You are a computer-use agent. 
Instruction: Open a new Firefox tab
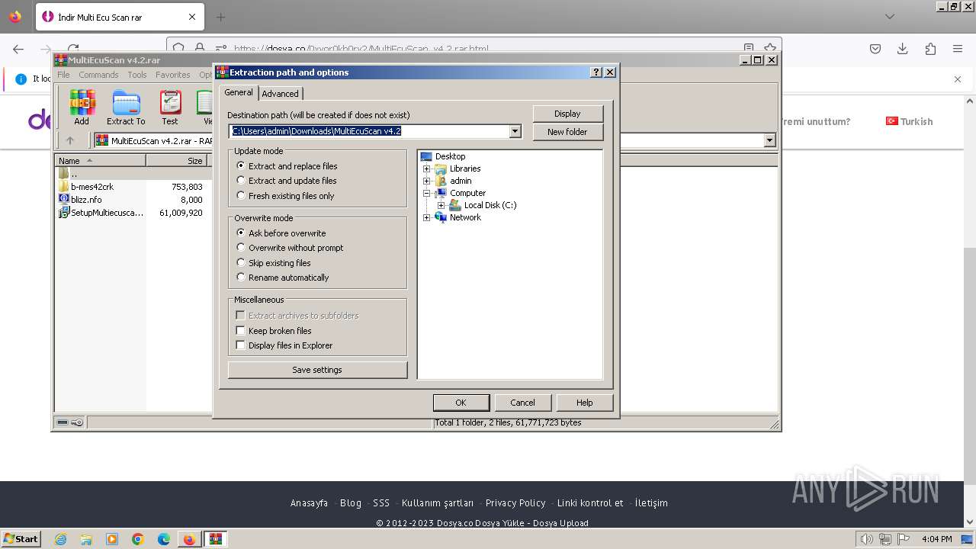(x=221, y=17)
